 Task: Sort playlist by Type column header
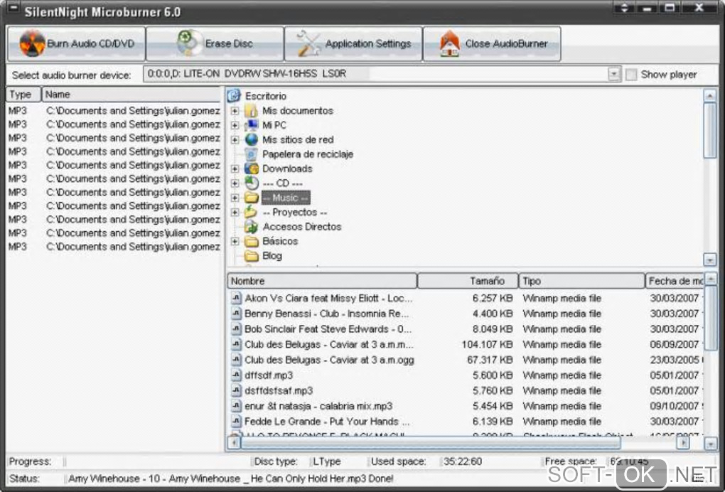point(23,95)
